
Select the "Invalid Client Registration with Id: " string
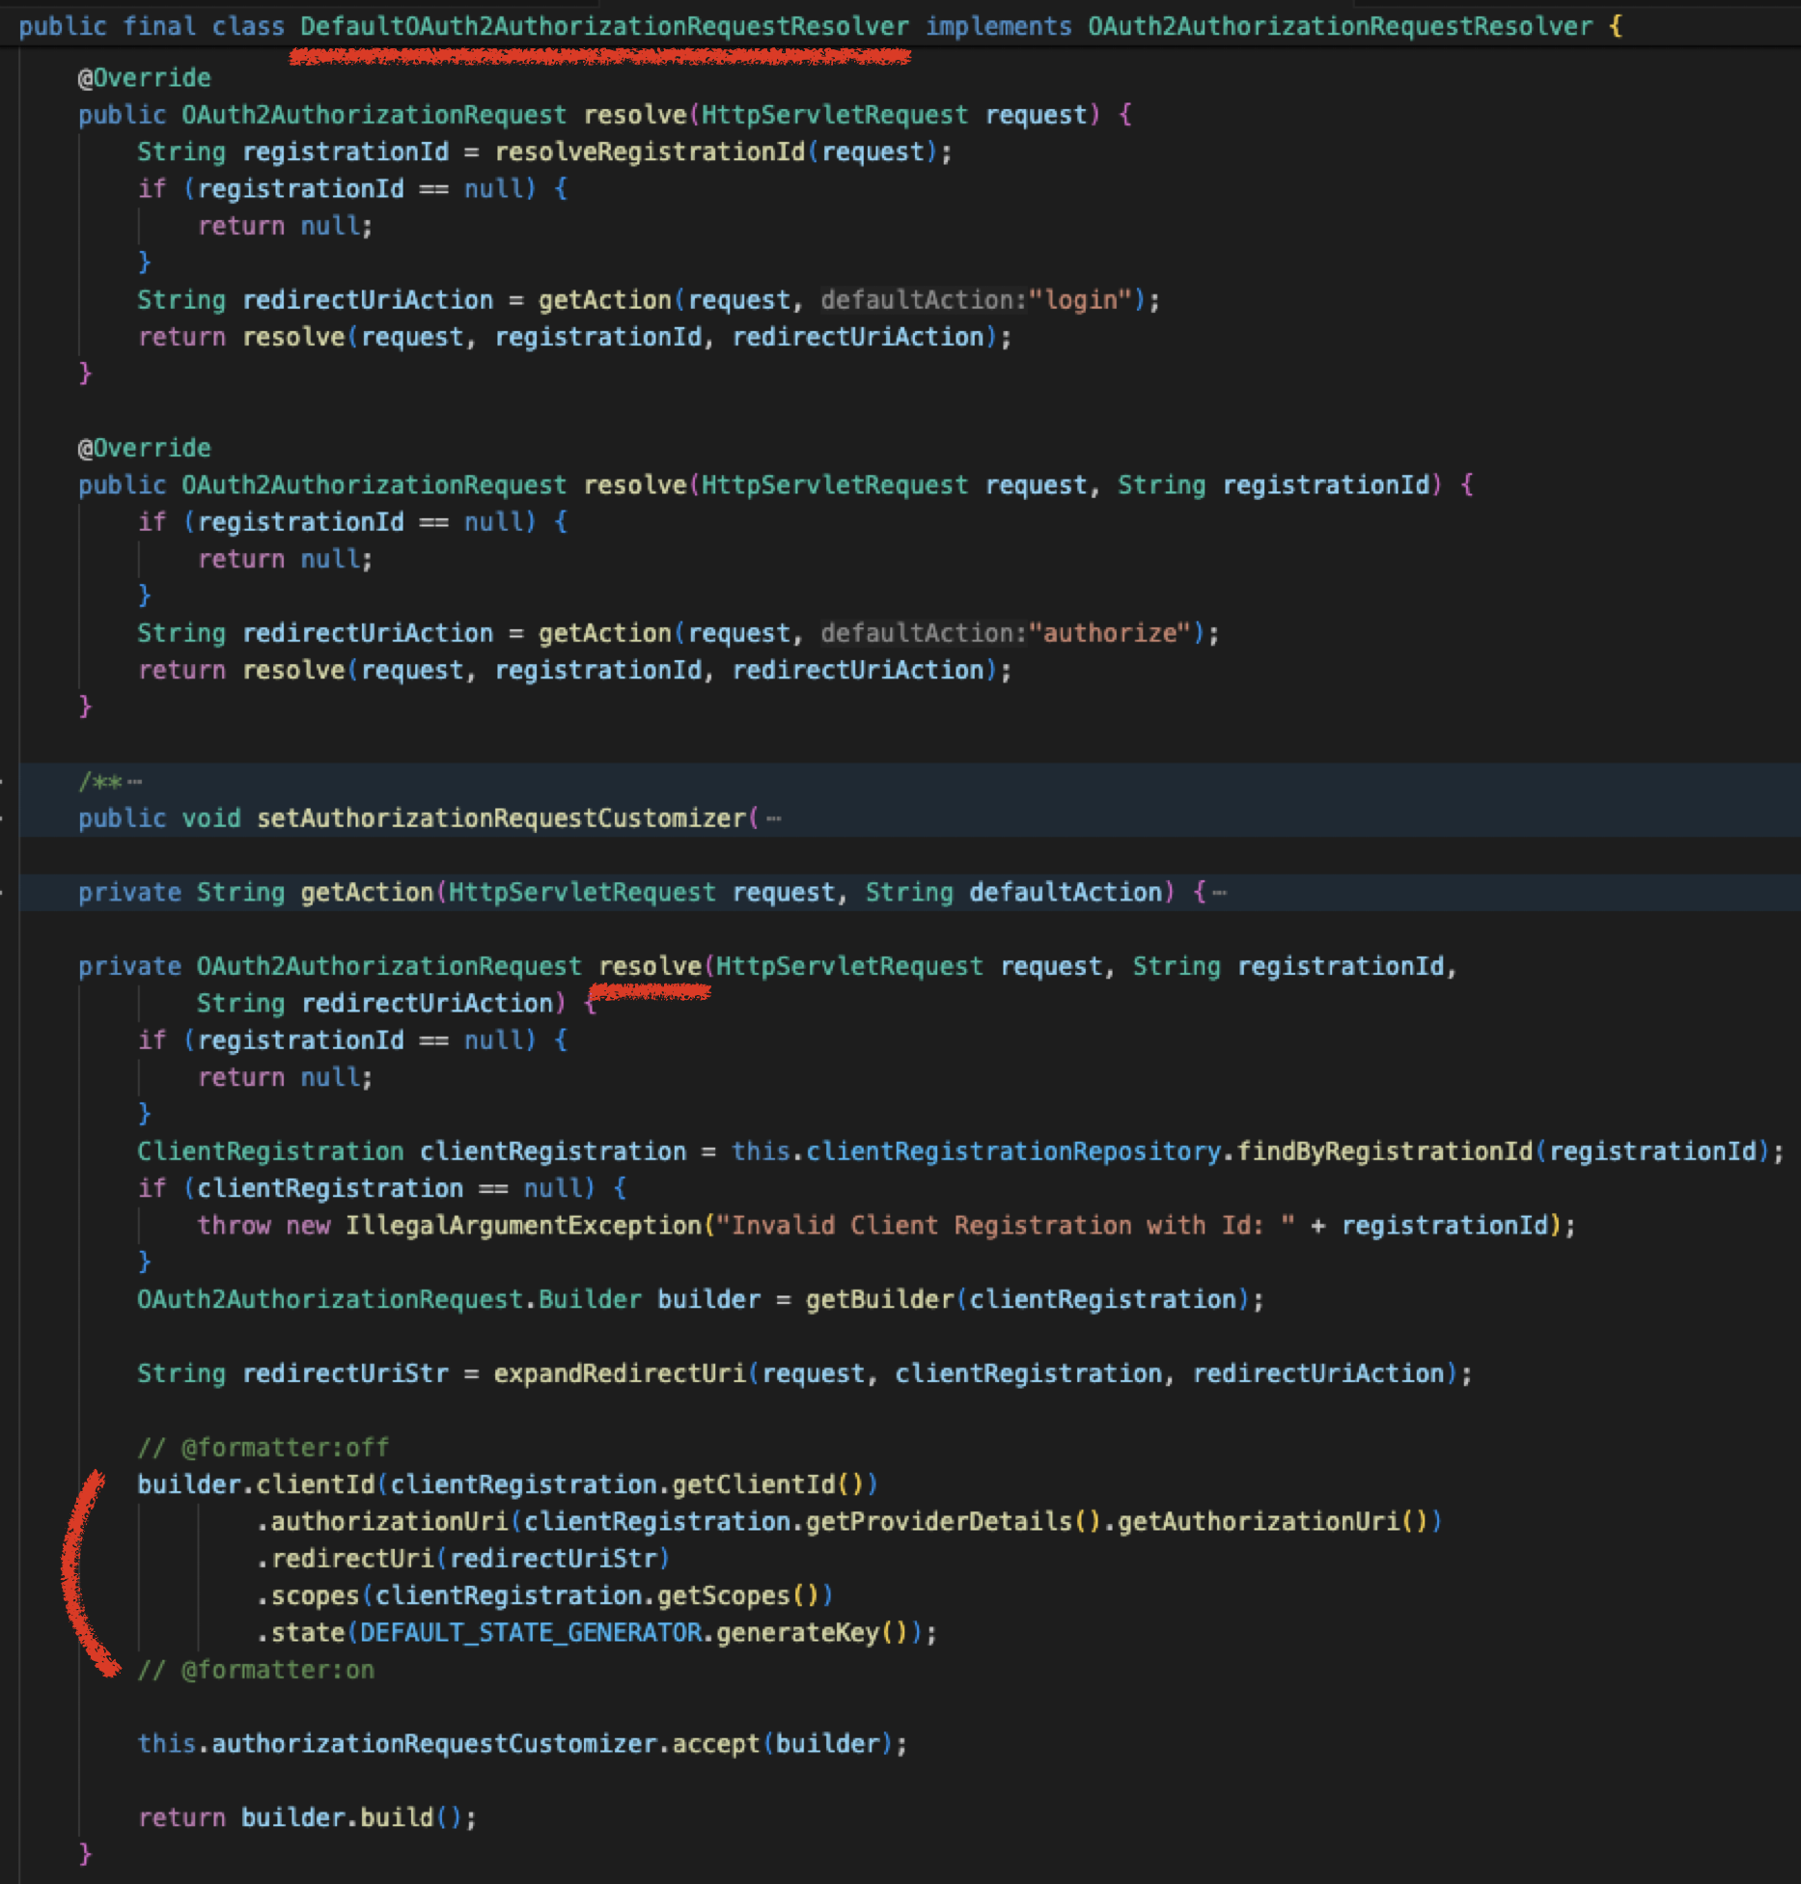(x=1006, y=1226)
